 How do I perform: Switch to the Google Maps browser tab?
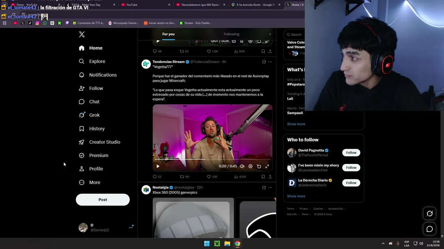(x=256, y=5)
